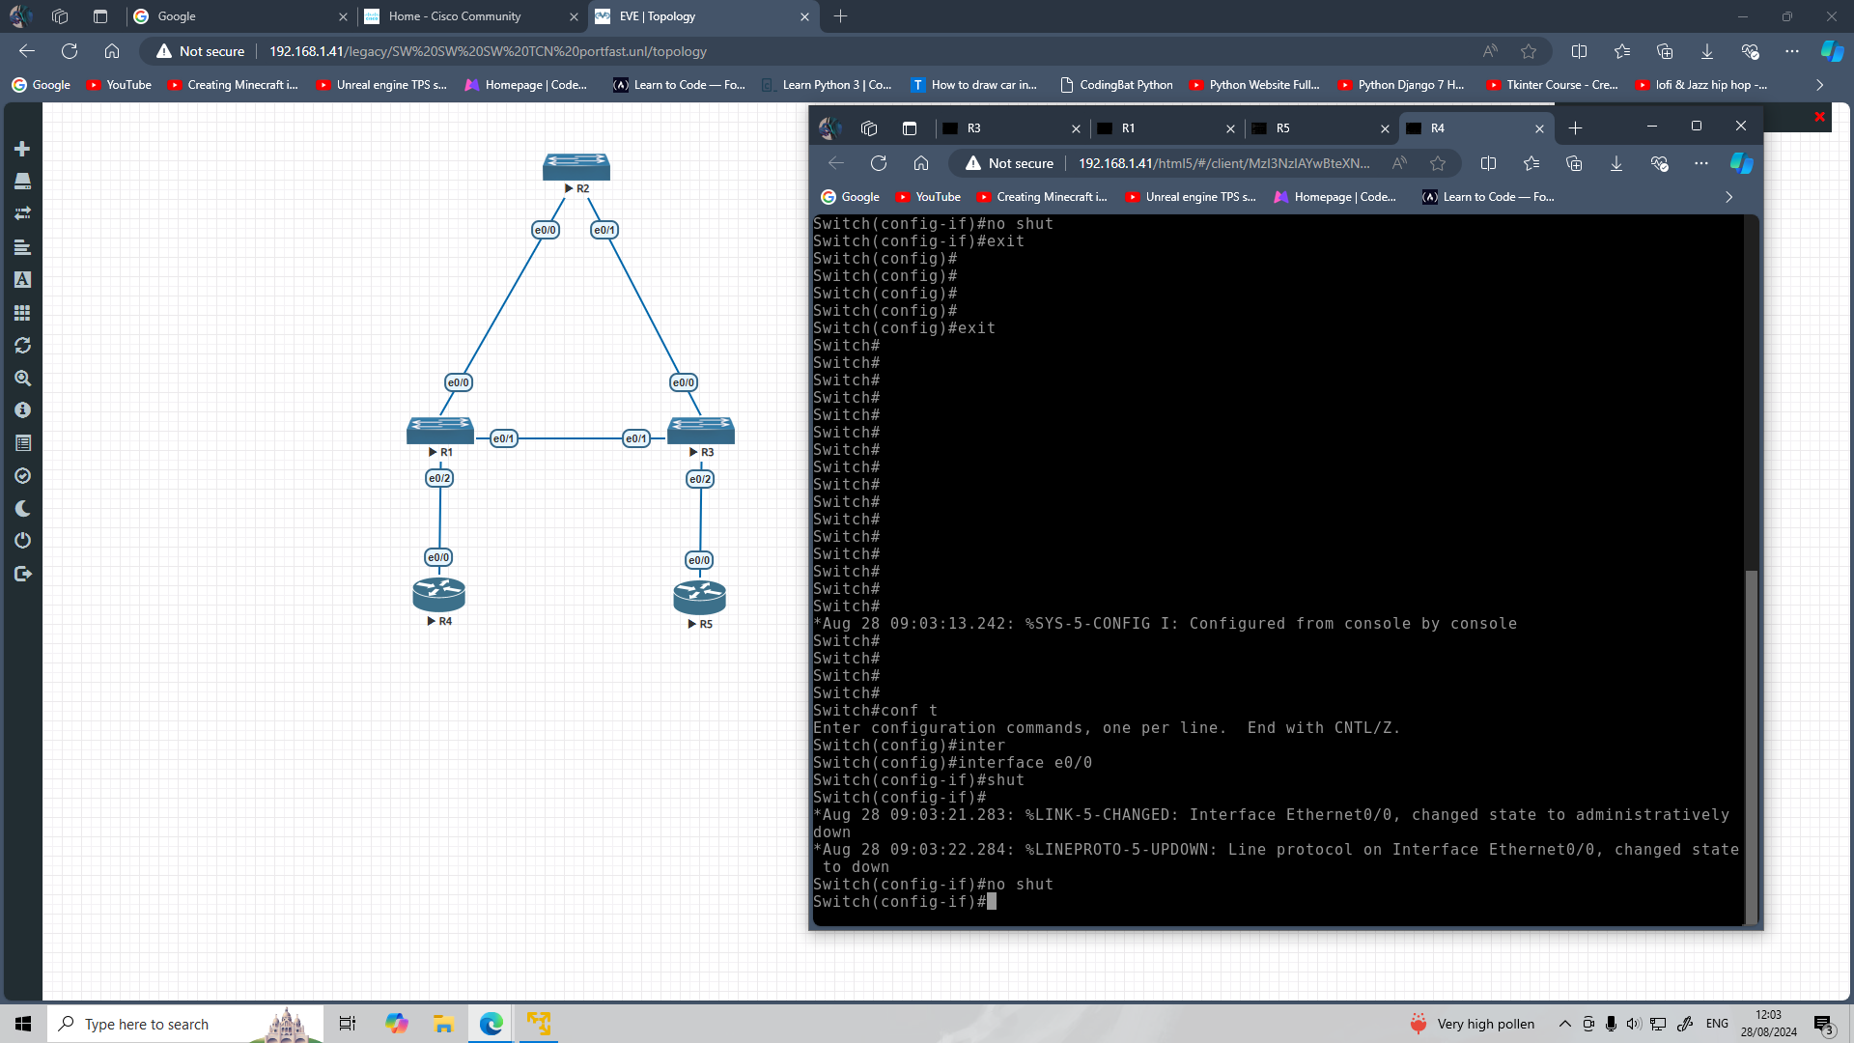Click the Not secure warning in the address bar

pos(200,51)
